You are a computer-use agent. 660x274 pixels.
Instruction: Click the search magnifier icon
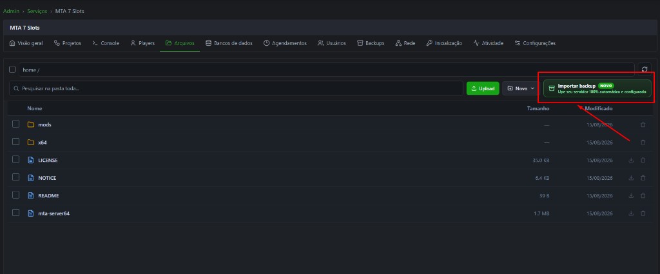point(16,89)
